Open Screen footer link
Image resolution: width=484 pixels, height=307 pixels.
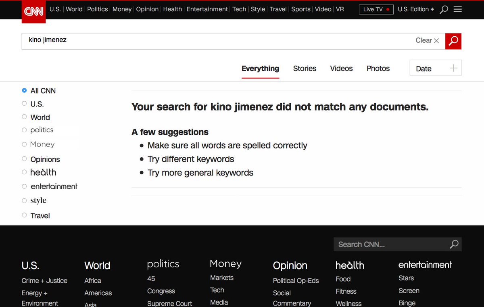click(x=409, y=290)
